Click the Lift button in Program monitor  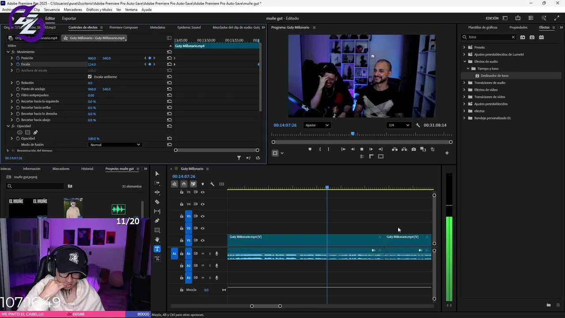click(395, 149)
